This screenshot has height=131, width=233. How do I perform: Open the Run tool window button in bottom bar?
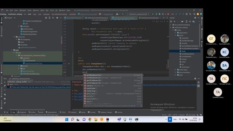click(13, 112)
